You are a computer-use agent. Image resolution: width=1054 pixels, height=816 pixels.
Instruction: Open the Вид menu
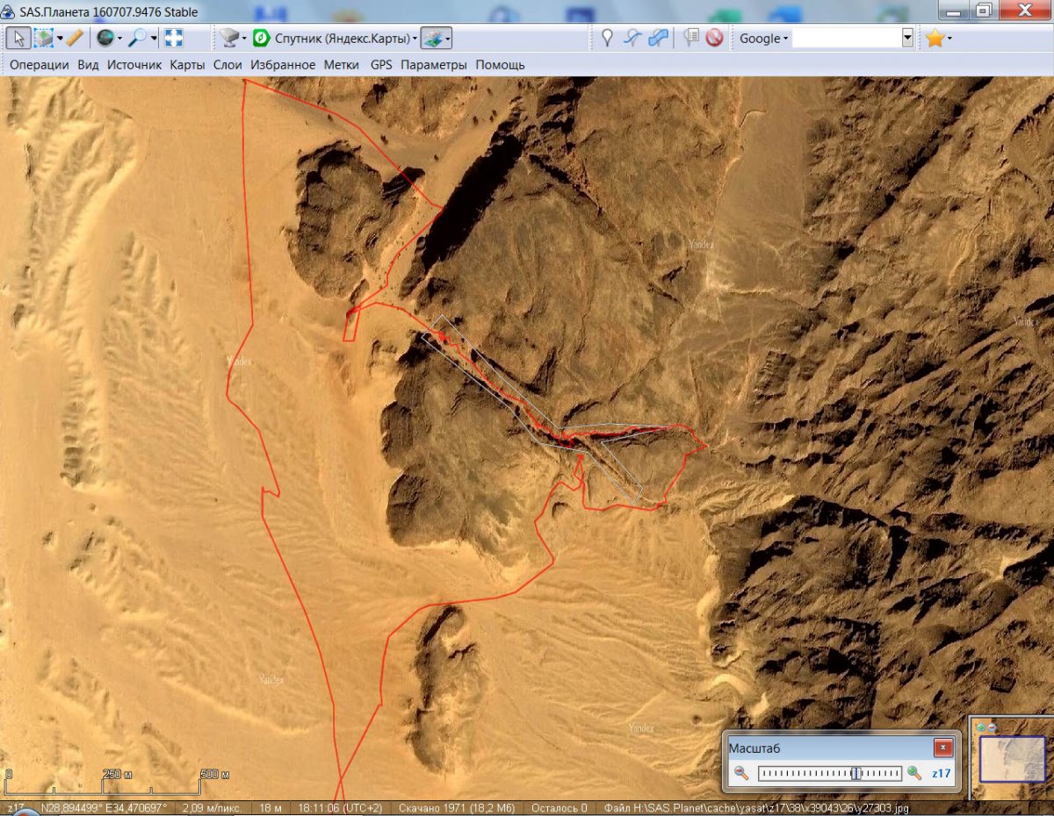point(88,64)
